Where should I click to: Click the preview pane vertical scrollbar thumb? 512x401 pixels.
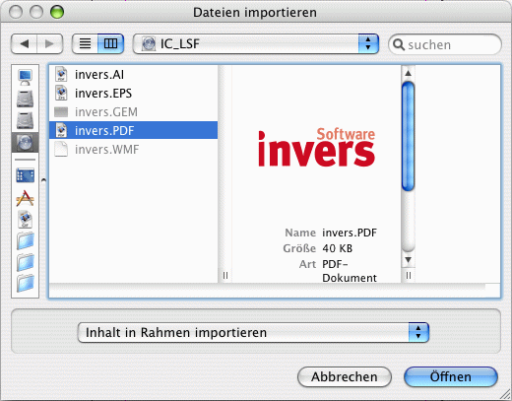coord(408,136)
